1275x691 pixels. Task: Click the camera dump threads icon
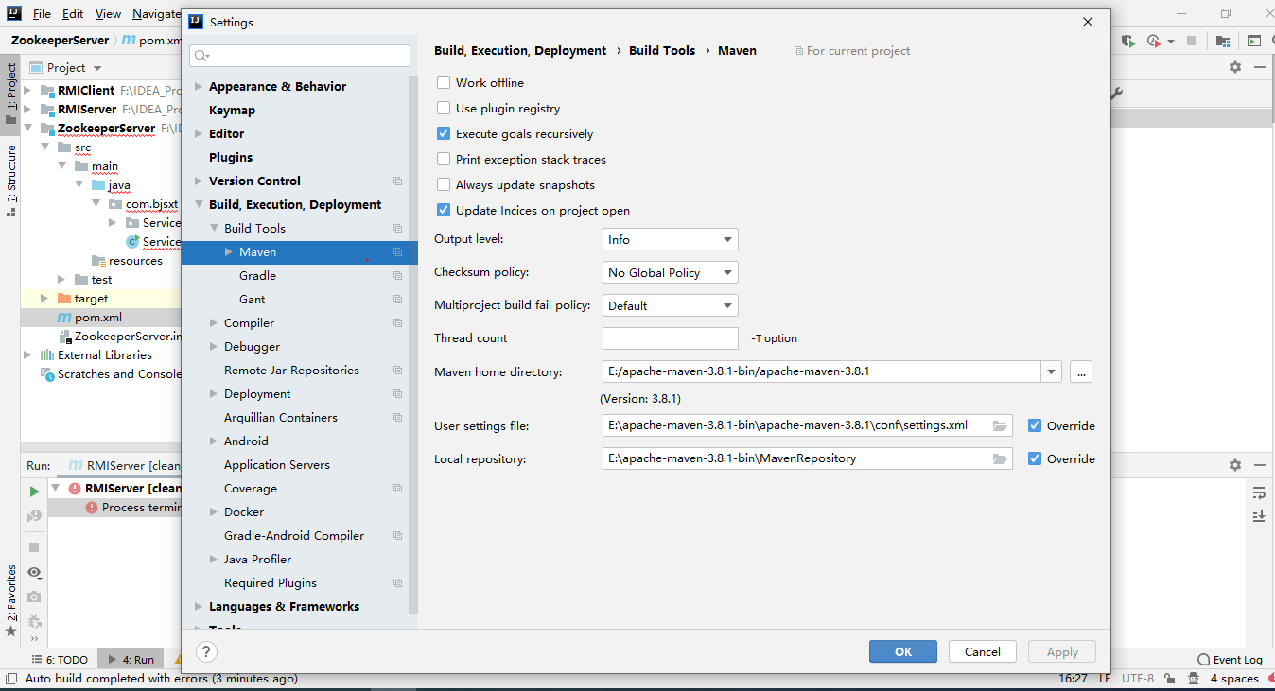[x=34, y=596]
